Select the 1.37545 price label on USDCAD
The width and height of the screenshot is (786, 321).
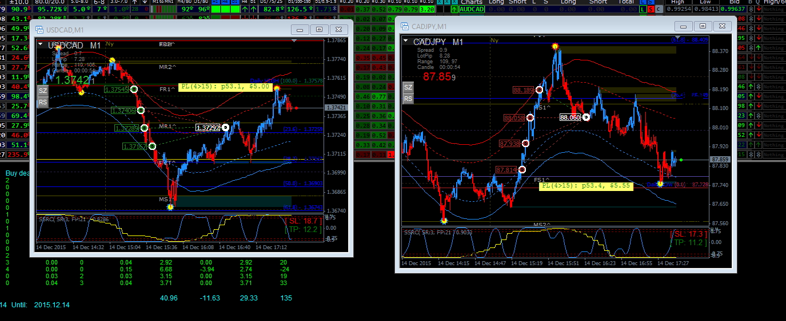click(117, 90)
